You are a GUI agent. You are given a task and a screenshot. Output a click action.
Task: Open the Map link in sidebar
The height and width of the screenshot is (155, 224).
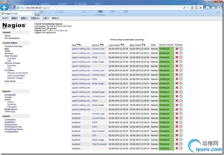7,49
